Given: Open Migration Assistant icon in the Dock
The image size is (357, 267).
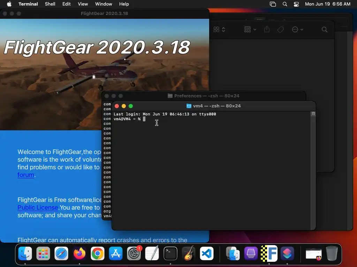Looking at the screenshot, I should click(233, 253).
